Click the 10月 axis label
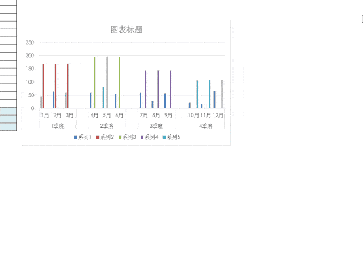The width and height of the screenshot is (363, 255). click(x=193, y=115)
